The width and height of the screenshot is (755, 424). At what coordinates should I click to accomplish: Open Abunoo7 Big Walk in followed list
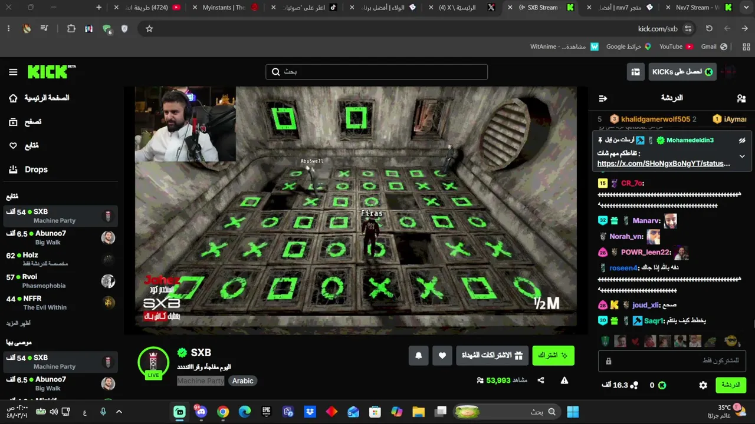click(60, 238)
